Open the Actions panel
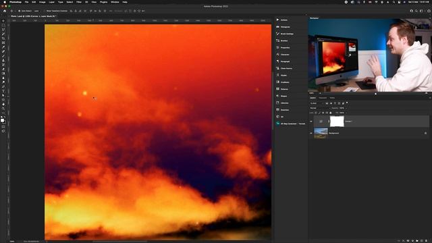432x243 pixels. coord(282,20)
